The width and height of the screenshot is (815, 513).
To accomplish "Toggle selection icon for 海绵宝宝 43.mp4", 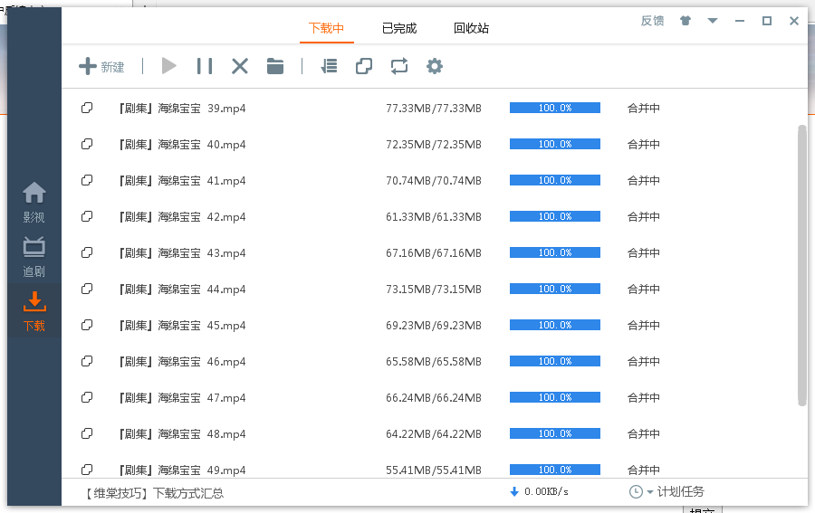I will tap(87, 252).
